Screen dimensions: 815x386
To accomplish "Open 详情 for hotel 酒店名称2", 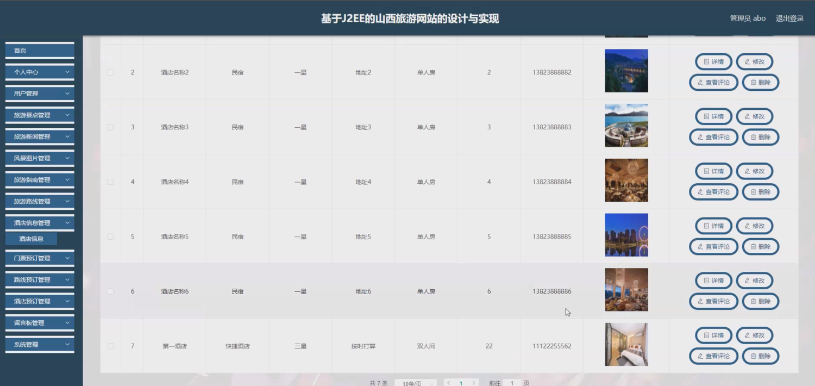I will pyautogui.click(x=713, y=62).
